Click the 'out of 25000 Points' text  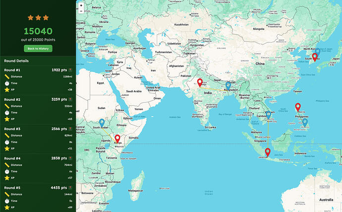coord(38,40)
